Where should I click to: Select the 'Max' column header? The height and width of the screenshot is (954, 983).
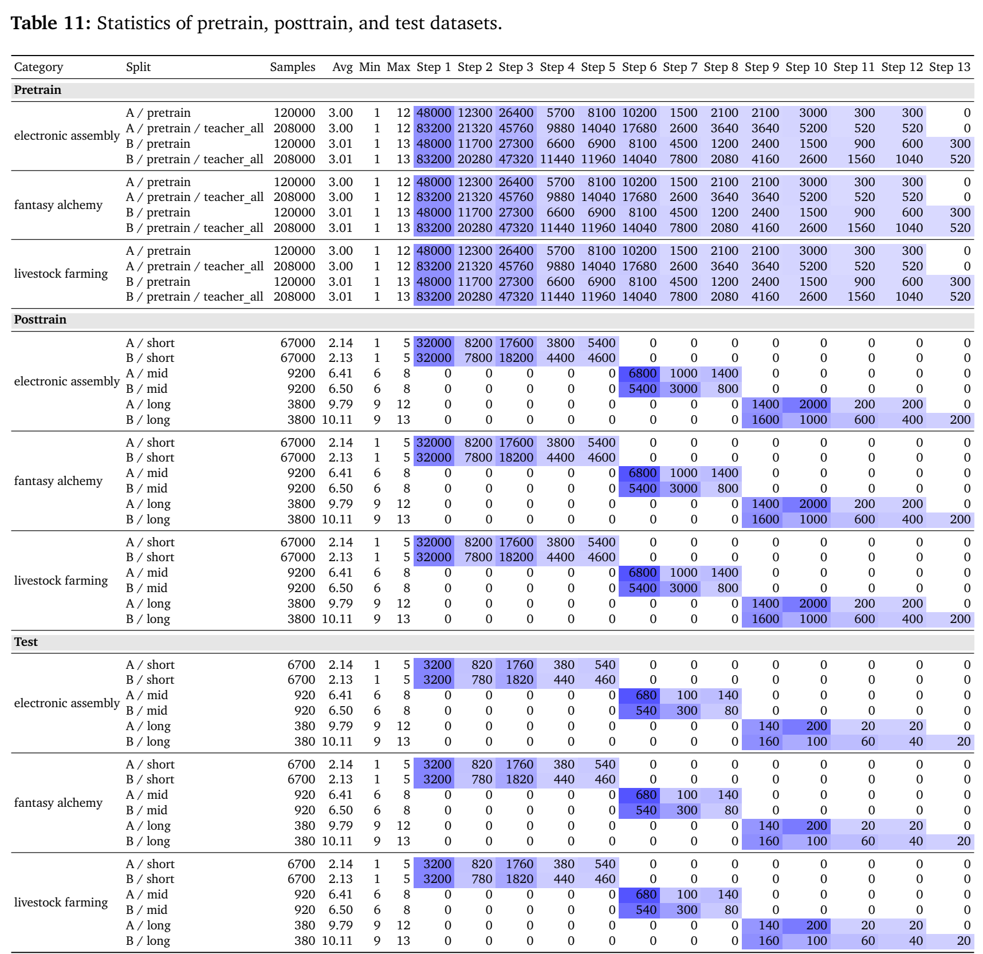coord(399,67)
